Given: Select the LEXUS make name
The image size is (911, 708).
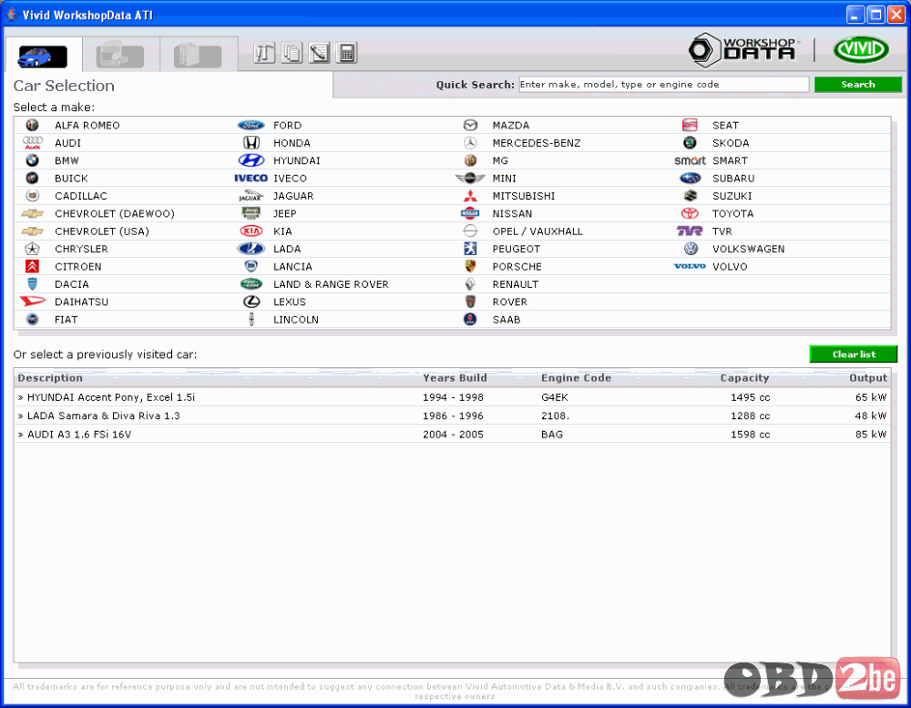Looking at the screenshot, I should point(290,302).
